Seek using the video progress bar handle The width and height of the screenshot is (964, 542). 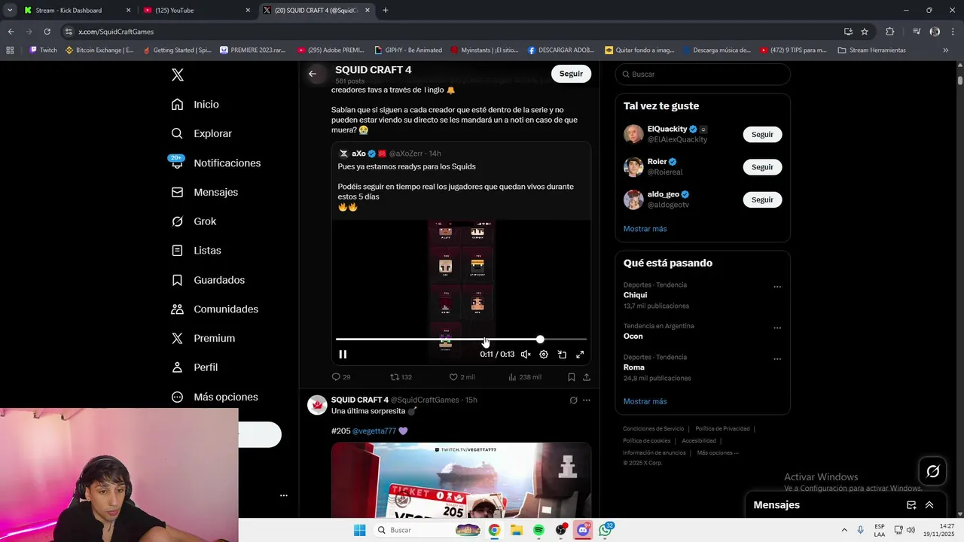pyautogui.click(x=540, y=340)
